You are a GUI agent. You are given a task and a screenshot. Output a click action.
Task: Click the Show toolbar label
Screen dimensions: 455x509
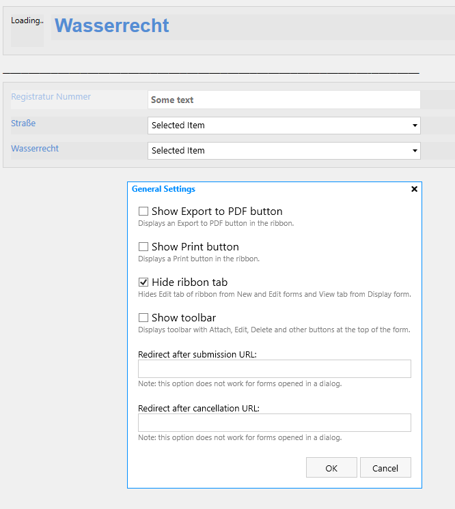pos(184,317)
